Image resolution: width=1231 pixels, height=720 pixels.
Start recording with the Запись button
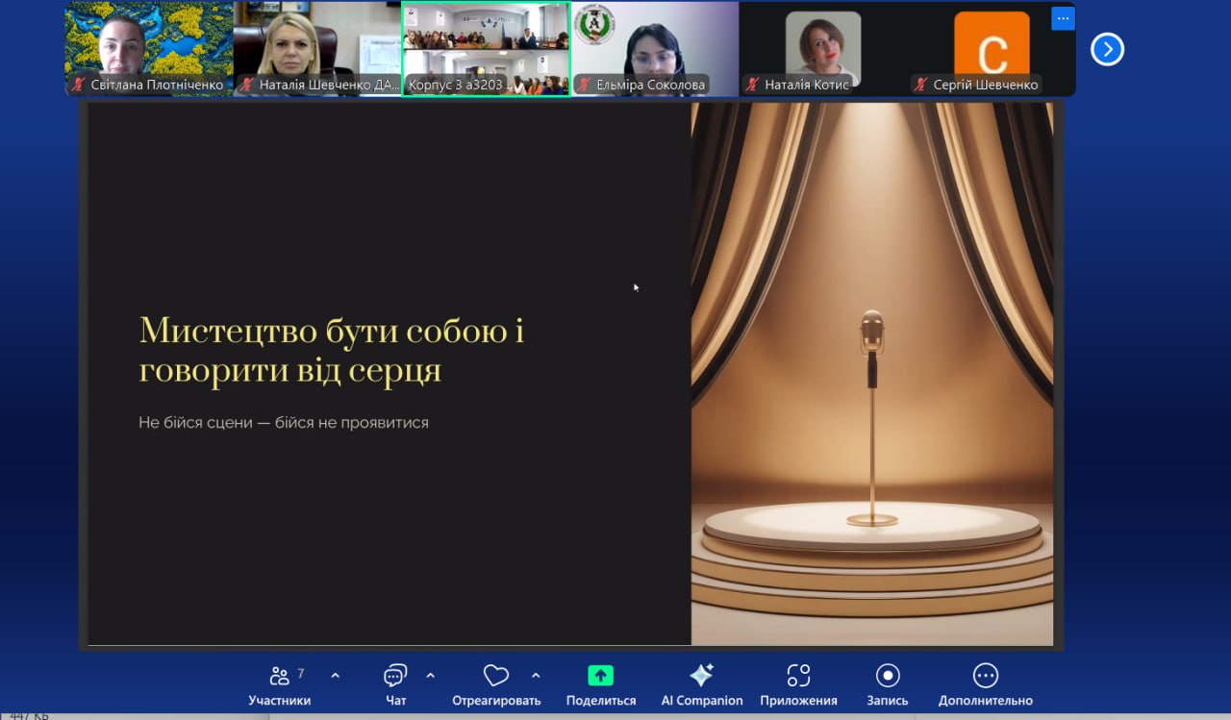(888, 685)
